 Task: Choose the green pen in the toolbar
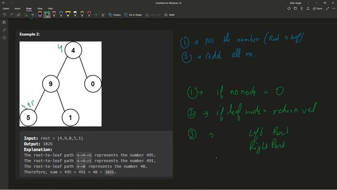coord(47,14)
